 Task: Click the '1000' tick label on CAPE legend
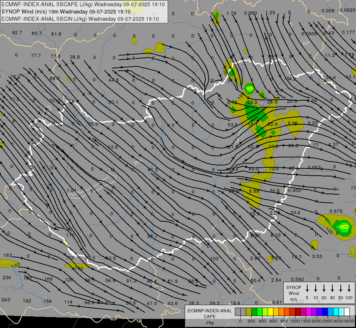[x=295, y=321]
